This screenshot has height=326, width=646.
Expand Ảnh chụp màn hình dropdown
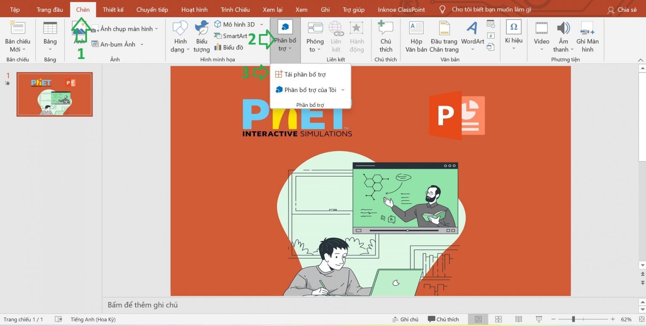(x=156, y=29)
